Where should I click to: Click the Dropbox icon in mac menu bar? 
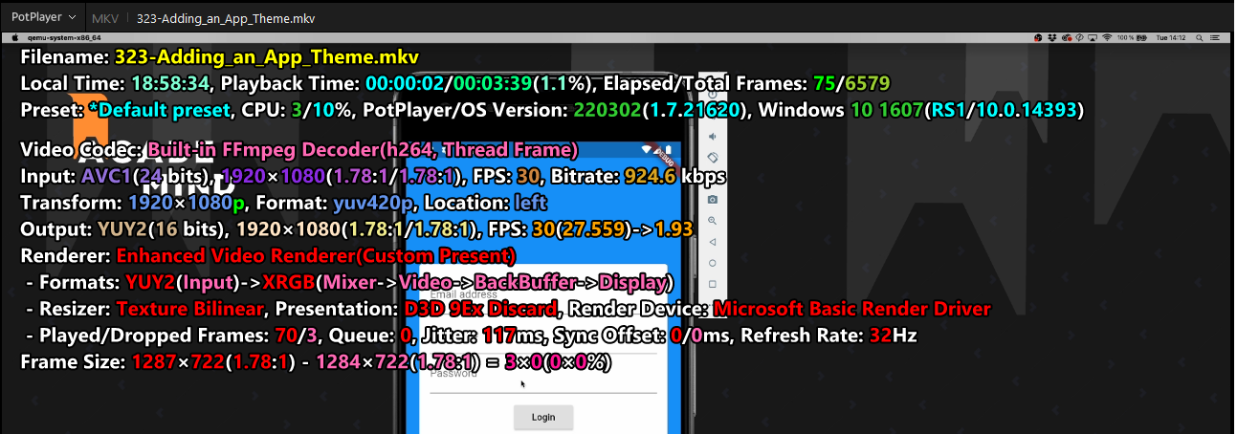point(1052,37)
